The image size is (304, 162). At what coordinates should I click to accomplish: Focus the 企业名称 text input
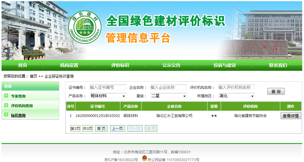click(x=168, y=87)
